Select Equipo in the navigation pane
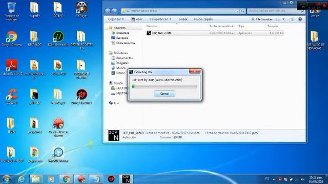 (118, 83)
